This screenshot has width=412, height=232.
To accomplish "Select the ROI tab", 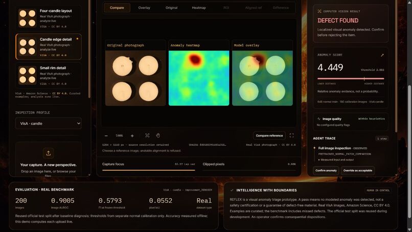I will (x=226, y=8).
